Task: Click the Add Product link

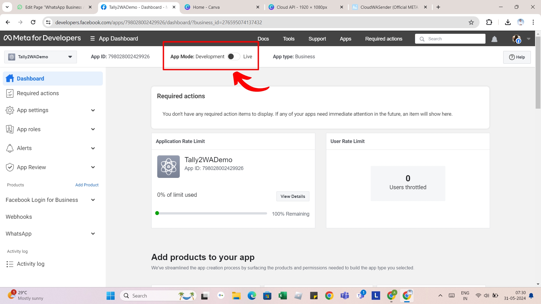Action: [87, 185]
